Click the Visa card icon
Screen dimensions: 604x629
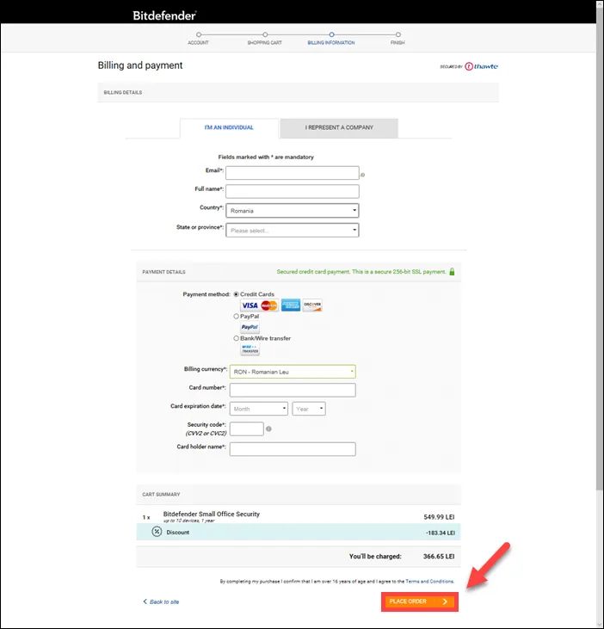point(250,305)
